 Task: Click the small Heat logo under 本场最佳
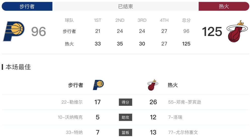pos(153,85)
